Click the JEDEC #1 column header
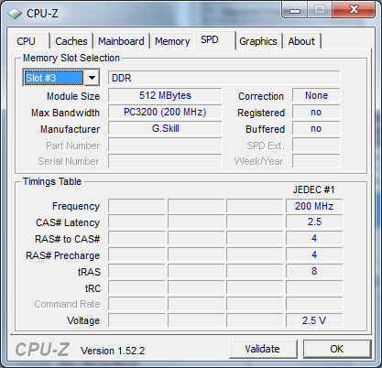Image resolution: width=382 pixels, height=368 pixels. (313, 189)
